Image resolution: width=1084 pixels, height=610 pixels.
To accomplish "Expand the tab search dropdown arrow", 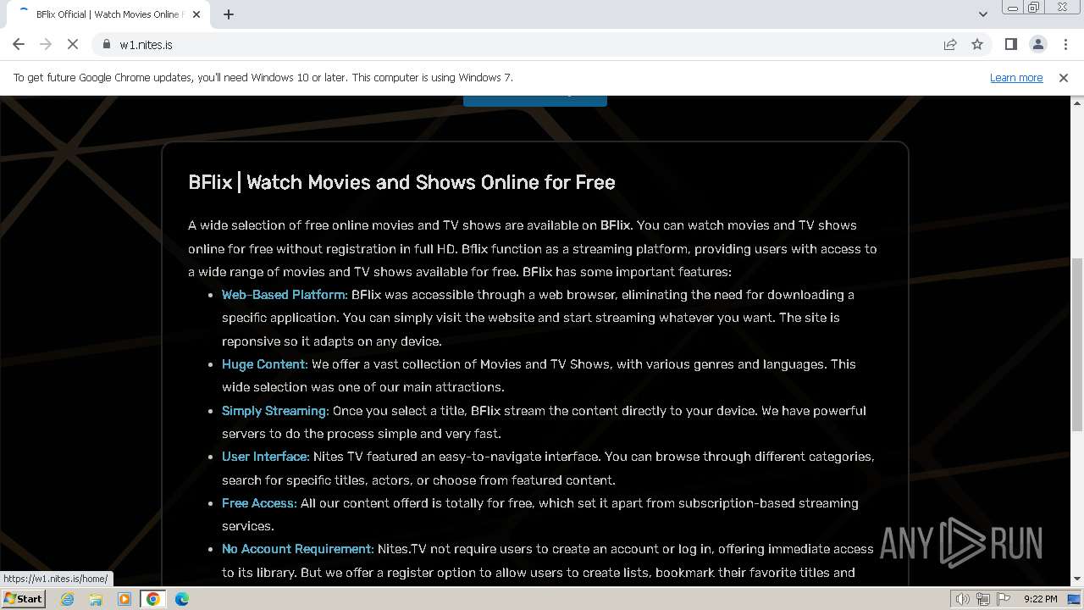I will [x=982, y=14].
